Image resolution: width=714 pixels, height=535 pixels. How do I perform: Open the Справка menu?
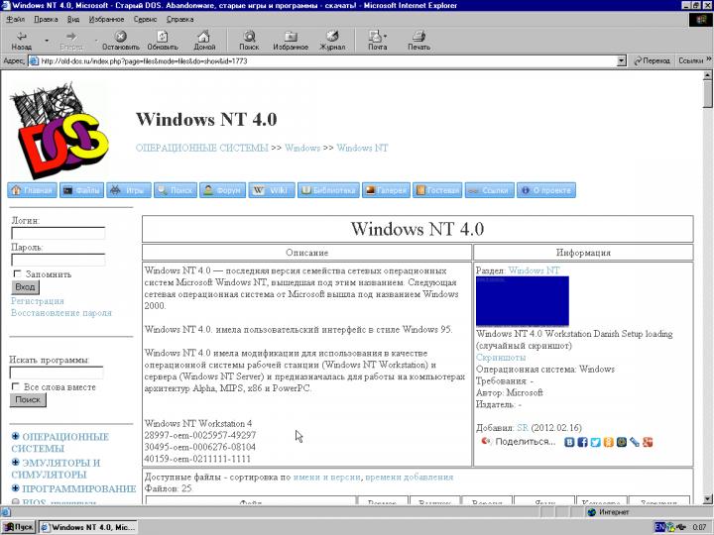coord(179,20)
